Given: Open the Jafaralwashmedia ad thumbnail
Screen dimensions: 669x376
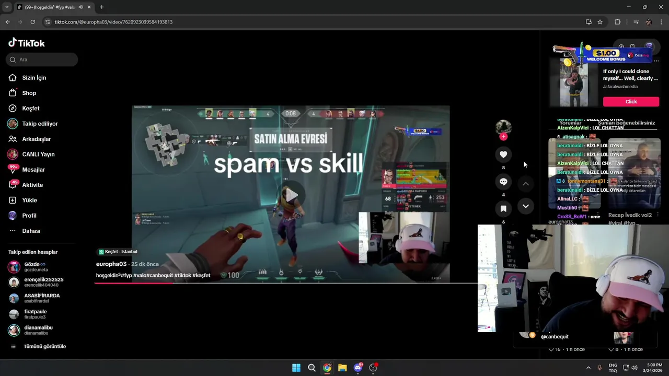Looking at the screenshot, I should point(574,82).
